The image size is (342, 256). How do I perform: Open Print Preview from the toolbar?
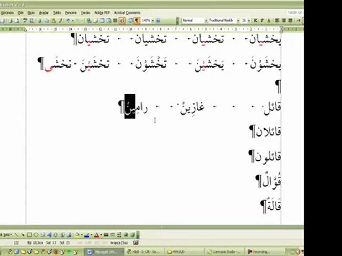17,21
